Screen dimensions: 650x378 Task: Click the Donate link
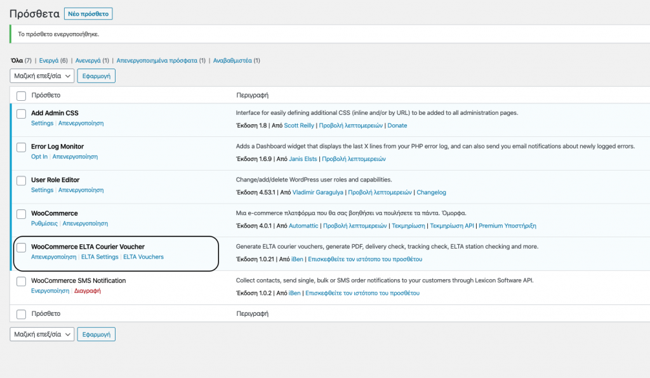pyautogui.click(x=397, y=126)
